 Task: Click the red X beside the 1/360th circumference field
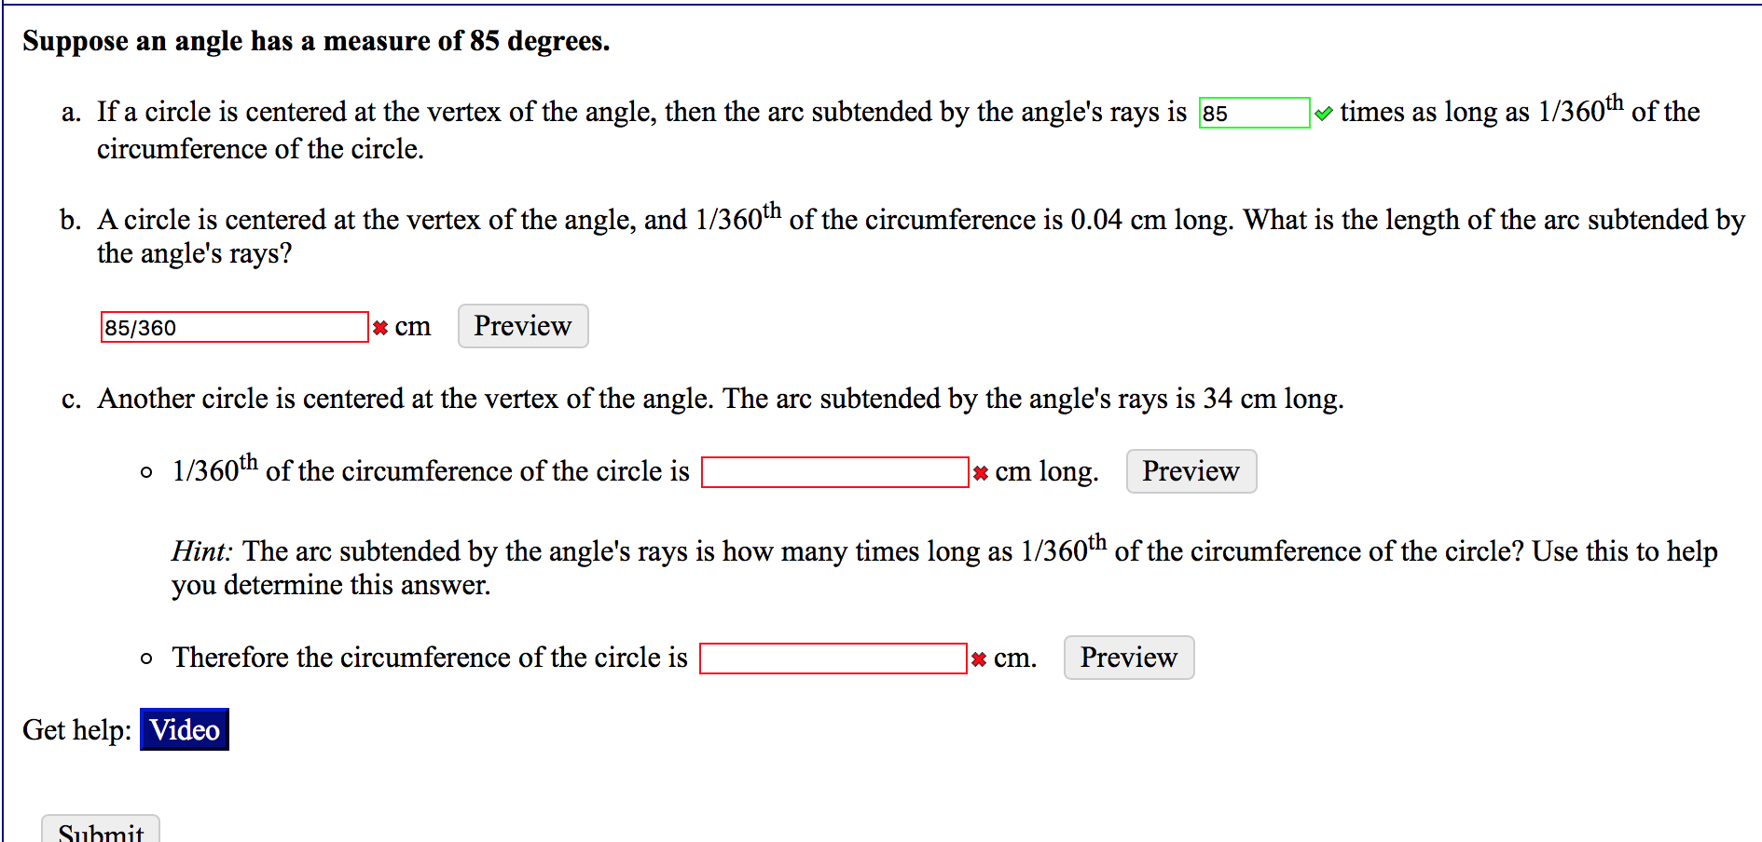980,471
